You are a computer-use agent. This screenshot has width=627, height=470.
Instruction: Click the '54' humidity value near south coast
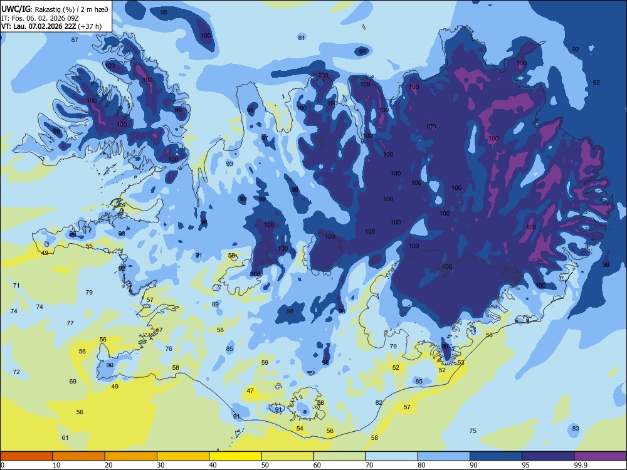(300, 428)
